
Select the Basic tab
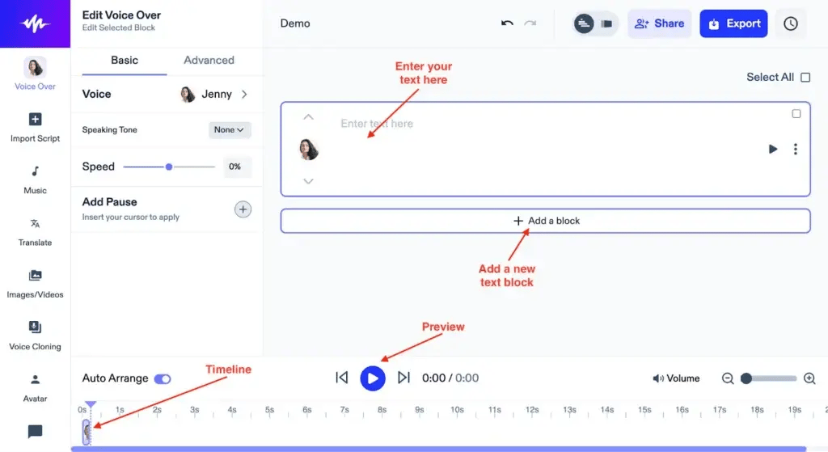tap(125, 61)
